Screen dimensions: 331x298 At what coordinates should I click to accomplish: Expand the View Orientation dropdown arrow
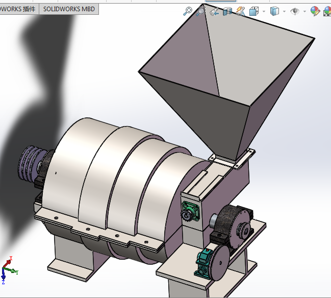(x=264, y=11)
